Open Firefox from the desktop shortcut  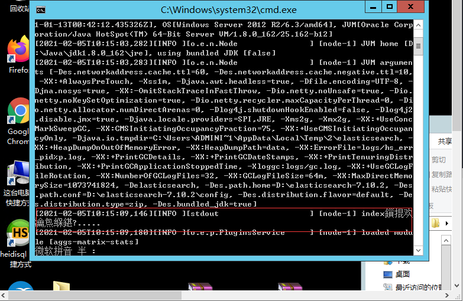click(x=18, y=49)
